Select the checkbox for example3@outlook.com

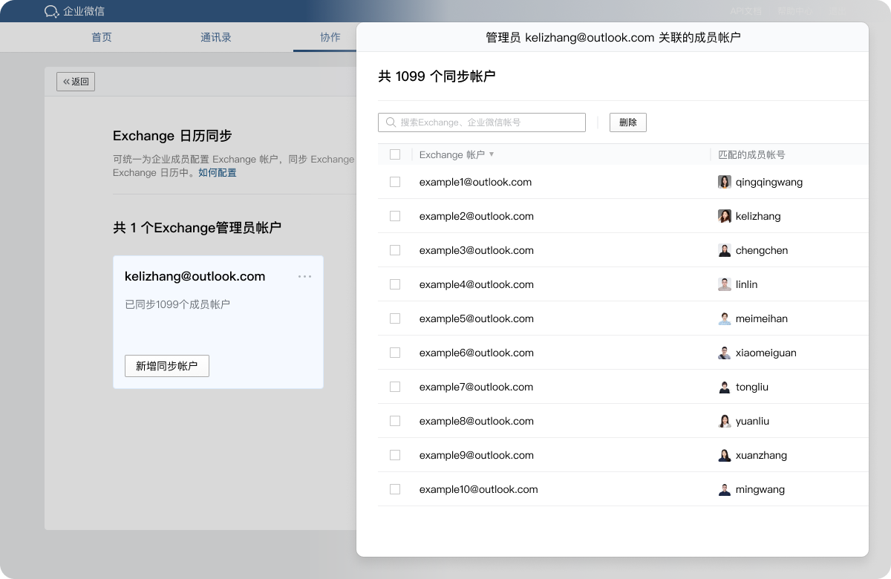[395, 250]
